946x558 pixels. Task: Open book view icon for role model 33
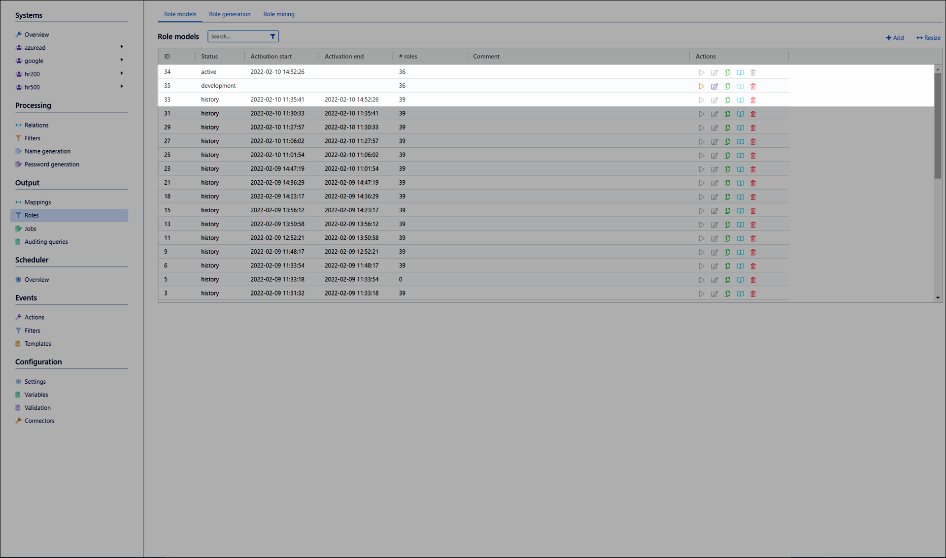pos(740,100)
